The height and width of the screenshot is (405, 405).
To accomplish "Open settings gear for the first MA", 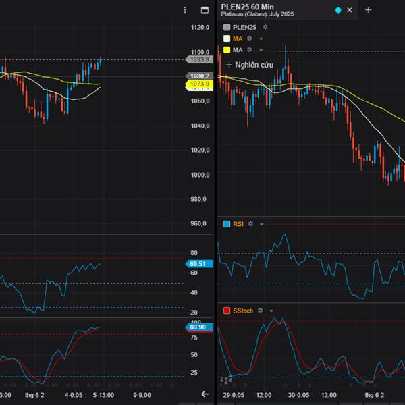I will coord(249,38).
